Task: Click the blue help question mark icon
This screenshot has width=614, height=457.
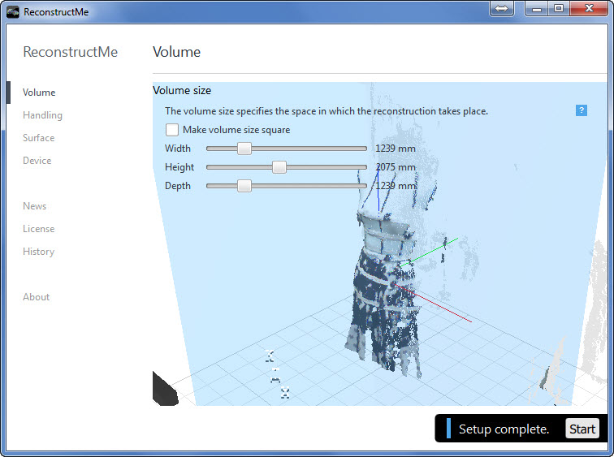Action: tap(582, 110)
